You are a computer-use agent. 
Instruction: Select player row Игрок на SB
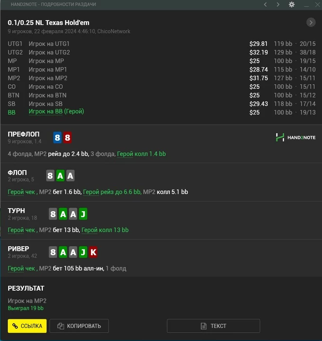[x=161, y=104]
